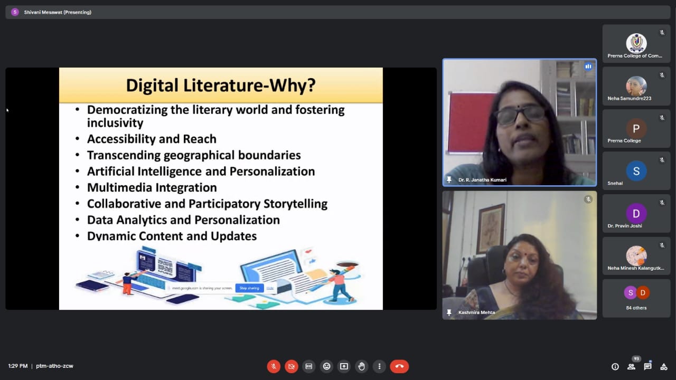This screenshot has height=380, width=676.
Task: Open the emoji reactions picker
Action: click(327, 366)
